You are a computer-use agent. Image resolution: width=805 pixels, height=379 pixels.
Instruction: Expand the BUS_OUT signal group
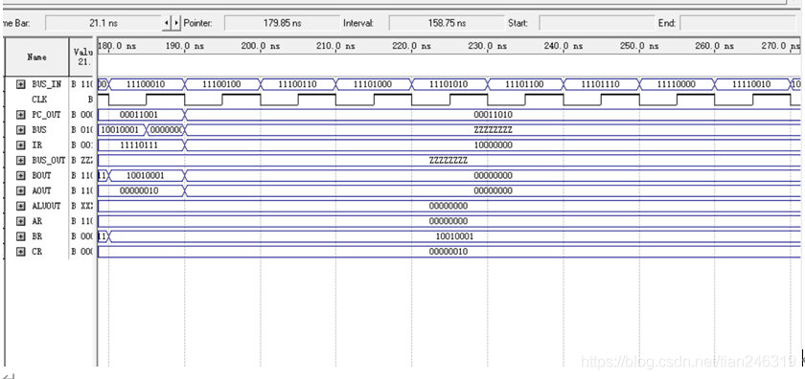click(x=20, y=161)
